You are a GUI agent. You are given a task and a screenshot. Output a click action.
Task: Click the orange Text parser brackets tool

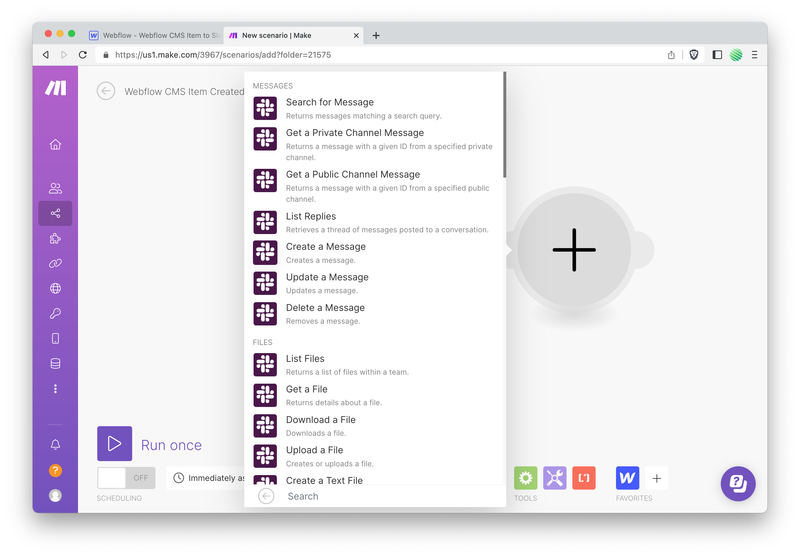coord(584,478)
